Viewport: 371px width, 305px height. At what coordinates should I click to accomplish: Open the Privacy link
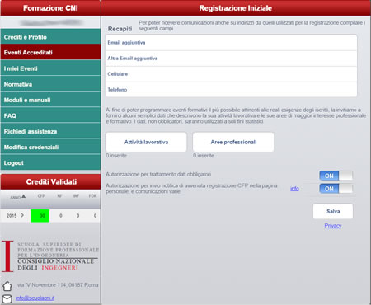click(x=333, y=226)
